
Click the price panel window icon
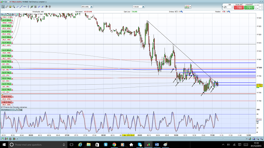point(8,14)
